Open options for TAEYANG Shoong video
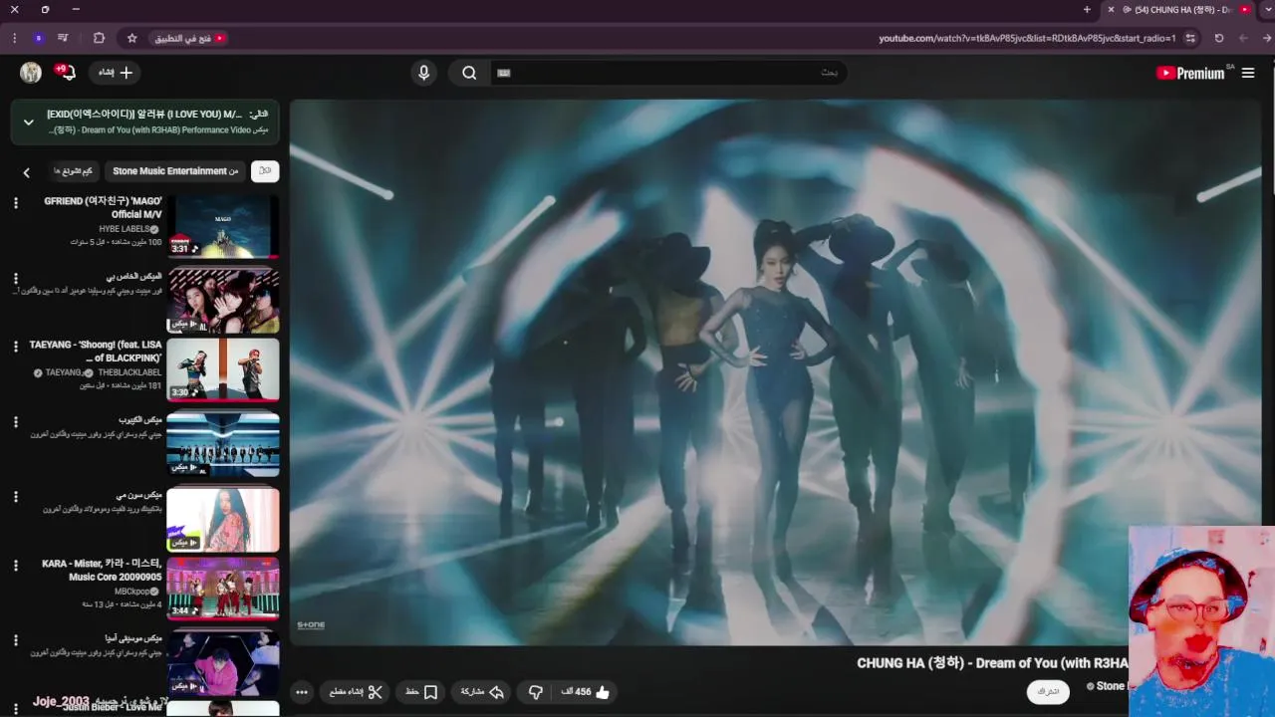This screenshot has width=1275, height=717. tap(15, 347)
